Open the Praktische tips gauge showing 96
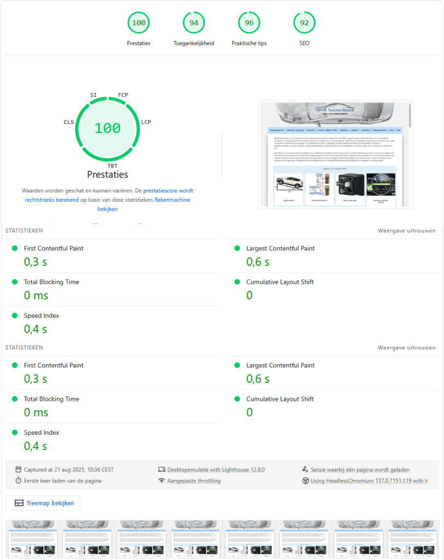 [249, 23]
